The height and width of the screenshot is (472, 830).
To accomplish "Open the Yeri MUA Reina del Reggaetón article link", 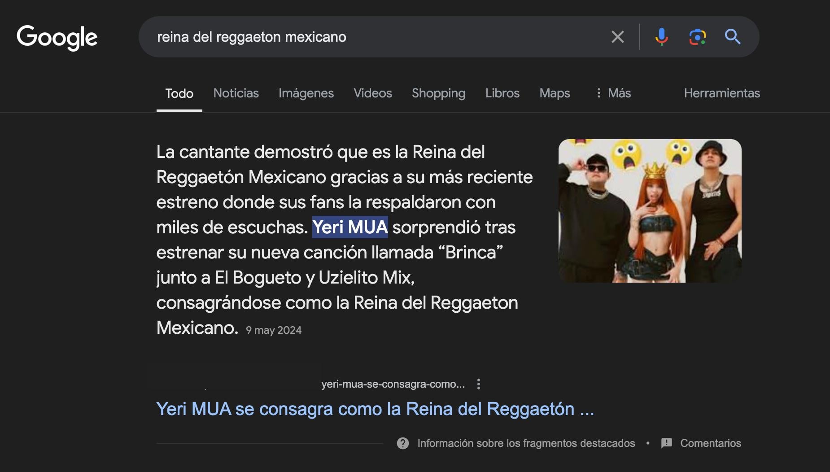I will click(375, 409).
